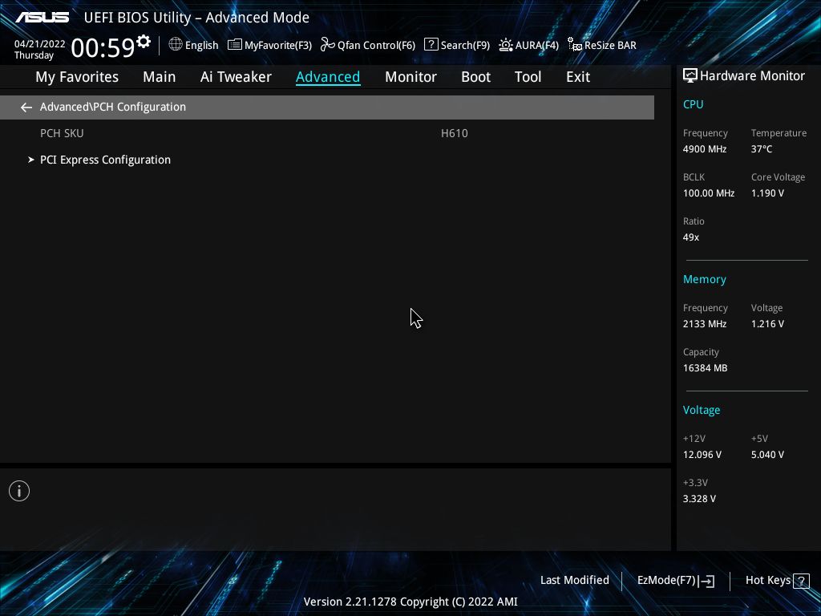Go to the Boot tab
Viewport: 821px width, 616px height.
(475, 77)
